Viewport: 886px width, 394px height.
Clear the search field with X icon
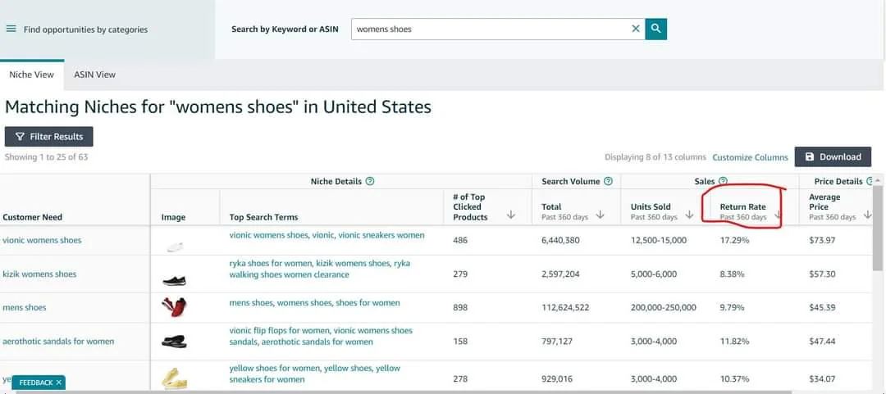(x=636, y=29)
